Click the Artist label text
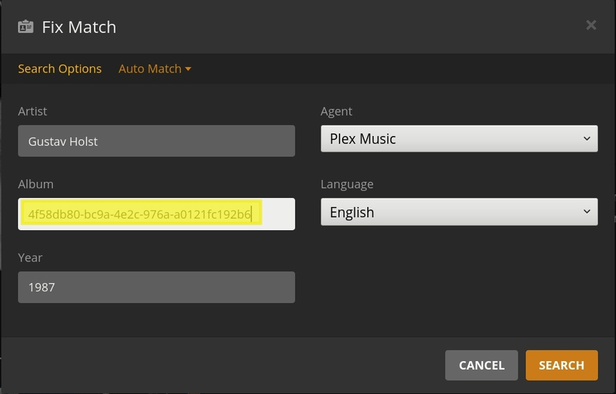Image resolution: width=616 pixels, height=394 pixels. (x=33, y=112)
